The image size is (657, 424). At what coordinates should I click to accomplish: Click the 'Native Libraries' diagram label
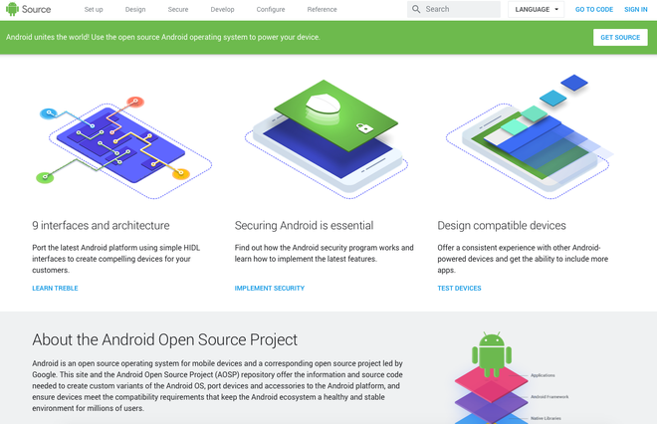click(546, 418)
